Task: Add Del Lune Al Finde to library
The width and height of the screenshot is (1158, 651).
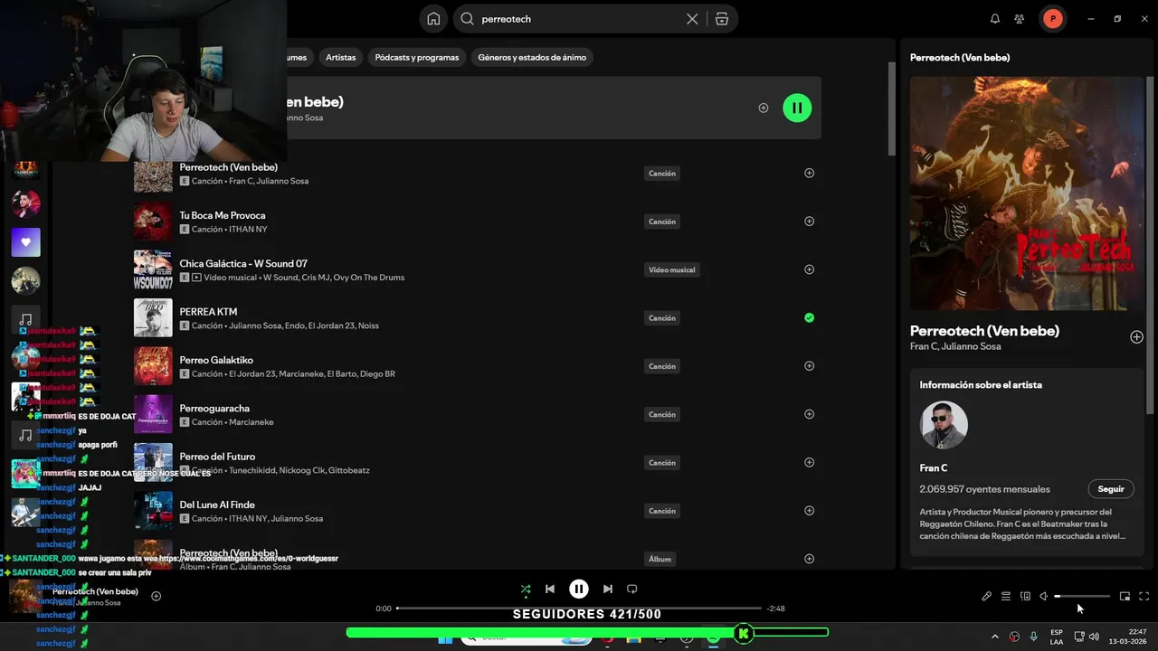Action: tap(809, 511)
